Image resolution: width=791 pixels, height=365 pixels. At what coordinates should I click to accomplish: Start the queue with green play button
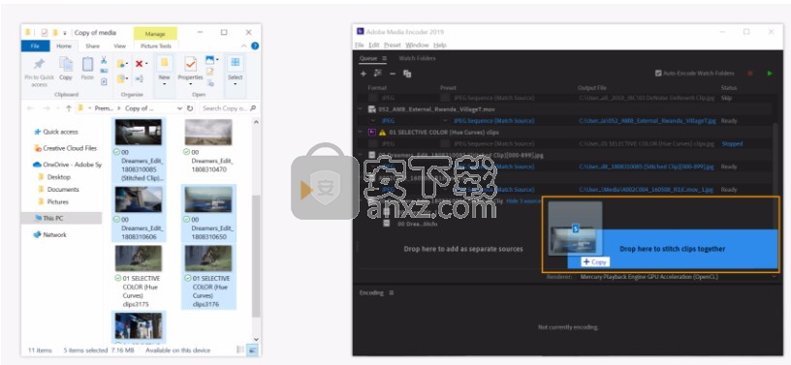point(770,74)
